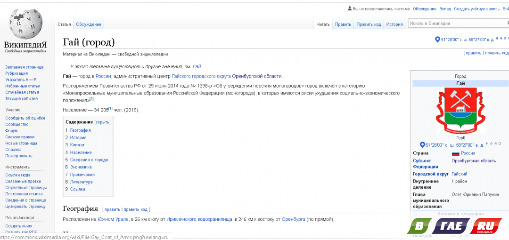This screenshot has width=509, height=240.
Task: Jump to the 'Экономика' contents entry
Action: click(81, 167)
